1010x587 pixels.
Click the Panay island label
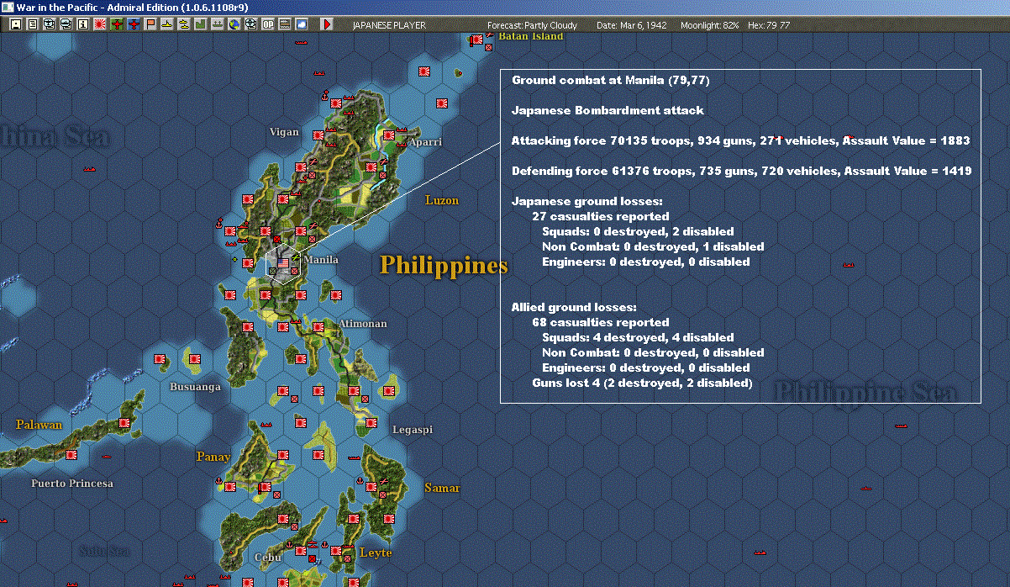point(213,457)
